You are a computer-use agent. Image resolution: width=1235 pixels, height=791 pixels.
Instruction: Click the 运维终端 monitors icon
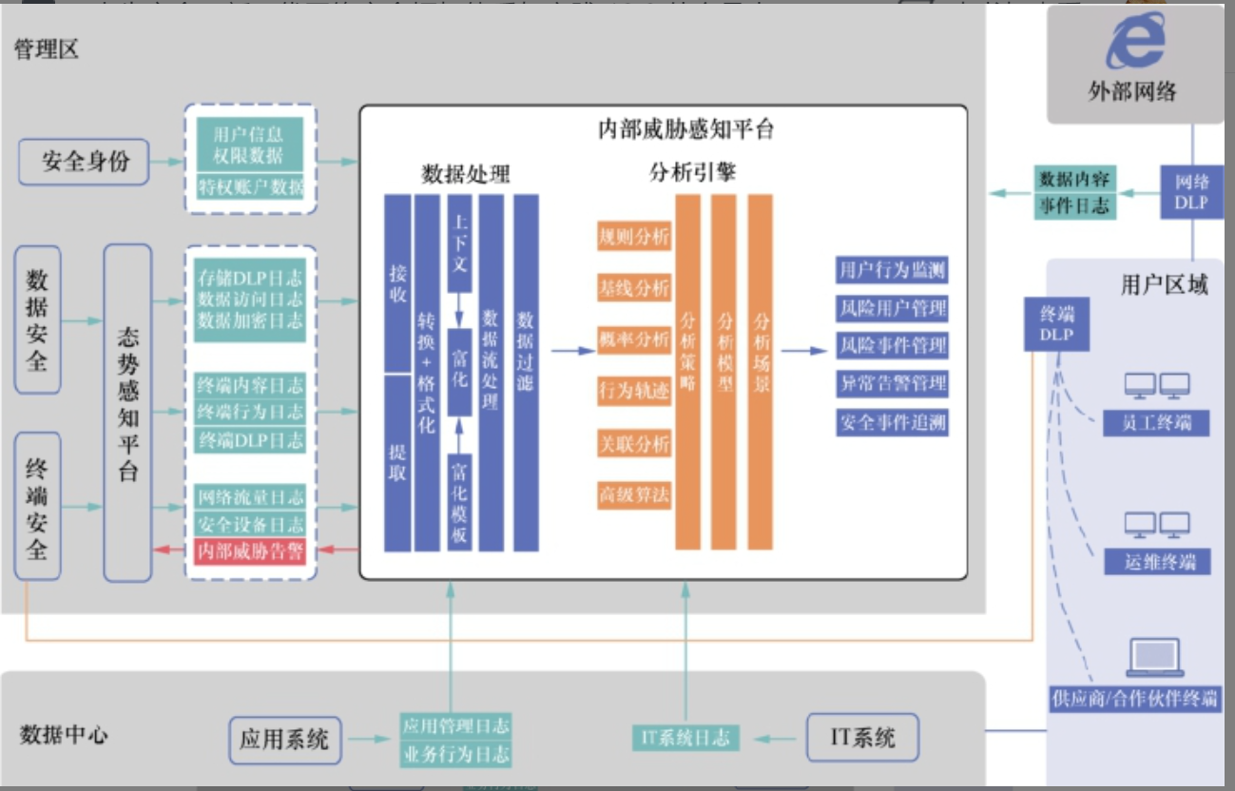tap(1157, 526)
